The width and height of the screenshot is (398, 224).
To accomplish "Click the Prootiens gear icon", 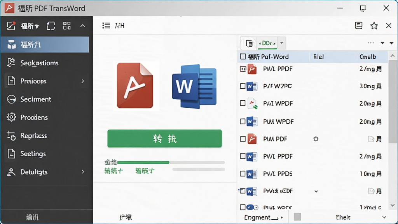I will (11, 117).
